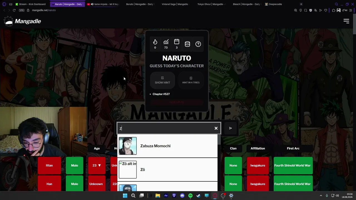Switch to tame impala YouTube tab
The height and width of the screenshot is (200, 356).
[103, 4]
